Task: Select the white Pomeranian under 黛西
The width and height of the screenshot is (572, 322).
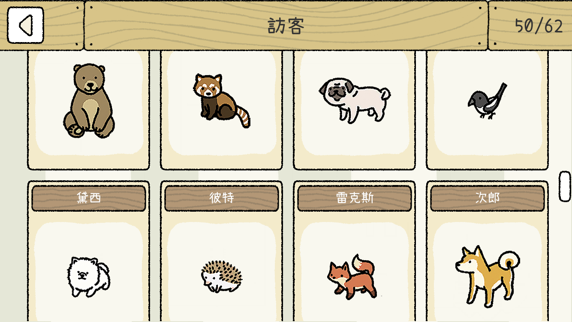Action: [x=88, y=276]
